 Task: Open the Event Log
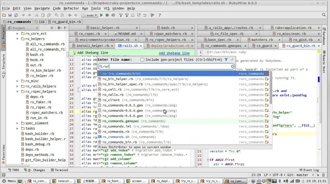(309, 170)
